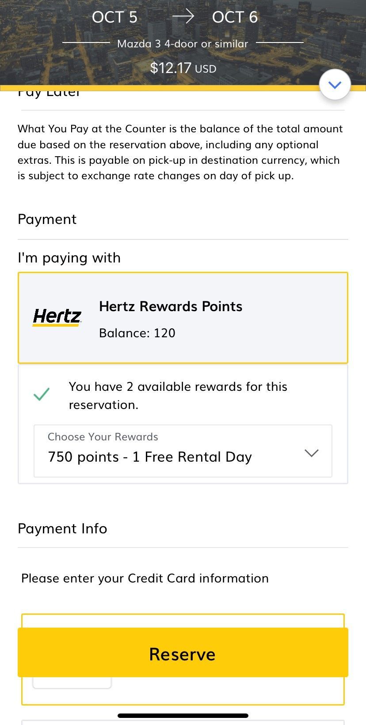This screenshot has height=725, width=366.
Task: Click the Hertz logo
Action: pos(57,317)
